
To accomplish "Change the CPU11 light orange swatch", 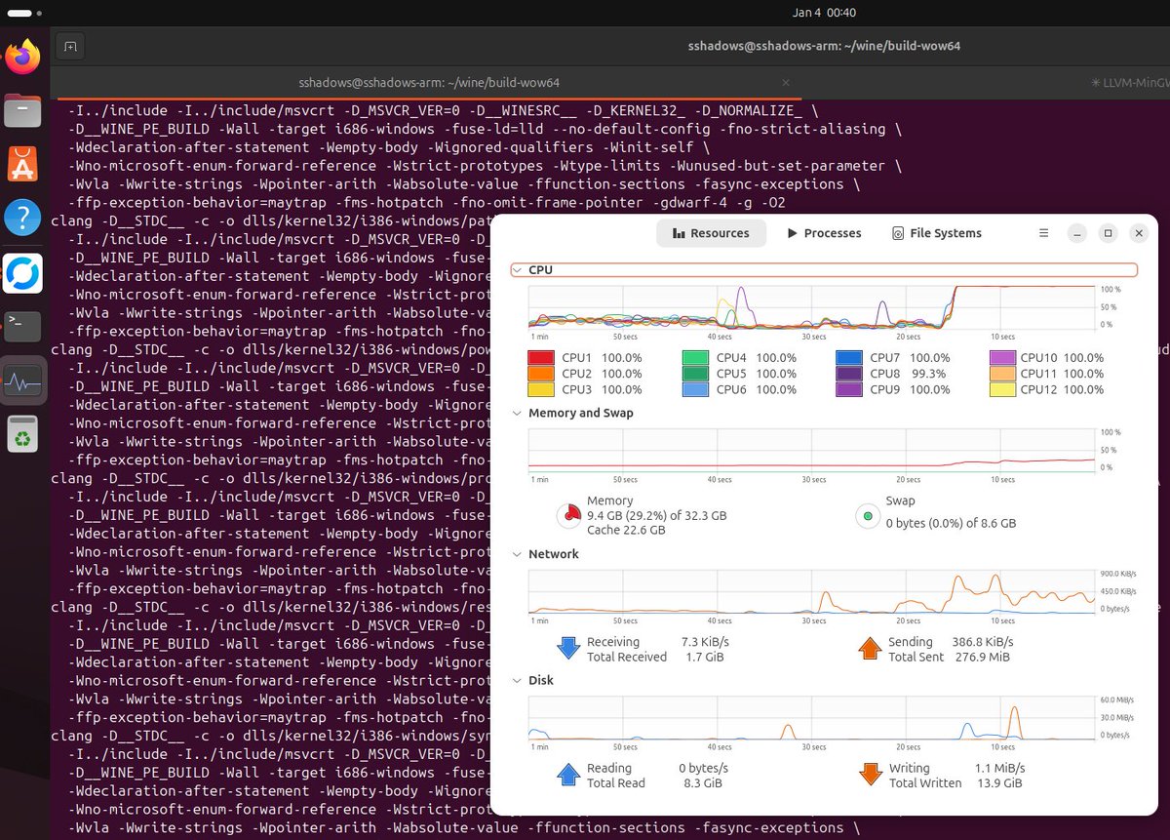I will [1003, 374].
